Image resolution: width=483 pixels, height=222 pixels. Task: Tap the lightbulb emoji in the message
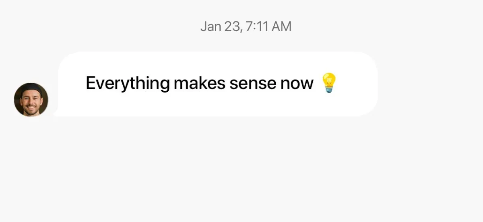click(329, 83)
